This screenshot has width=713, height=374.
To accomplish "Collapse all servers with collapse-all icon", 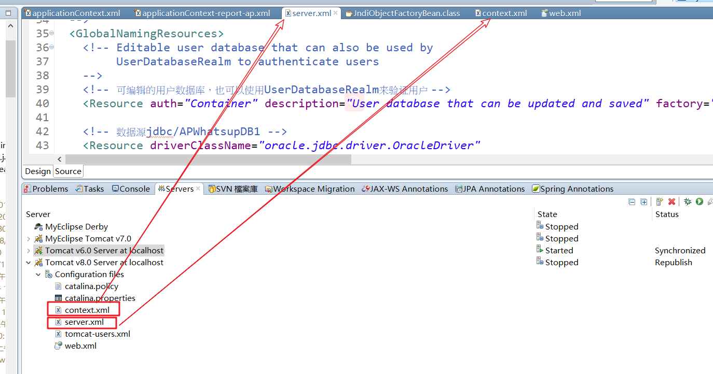I will click(x=632, y=202).
